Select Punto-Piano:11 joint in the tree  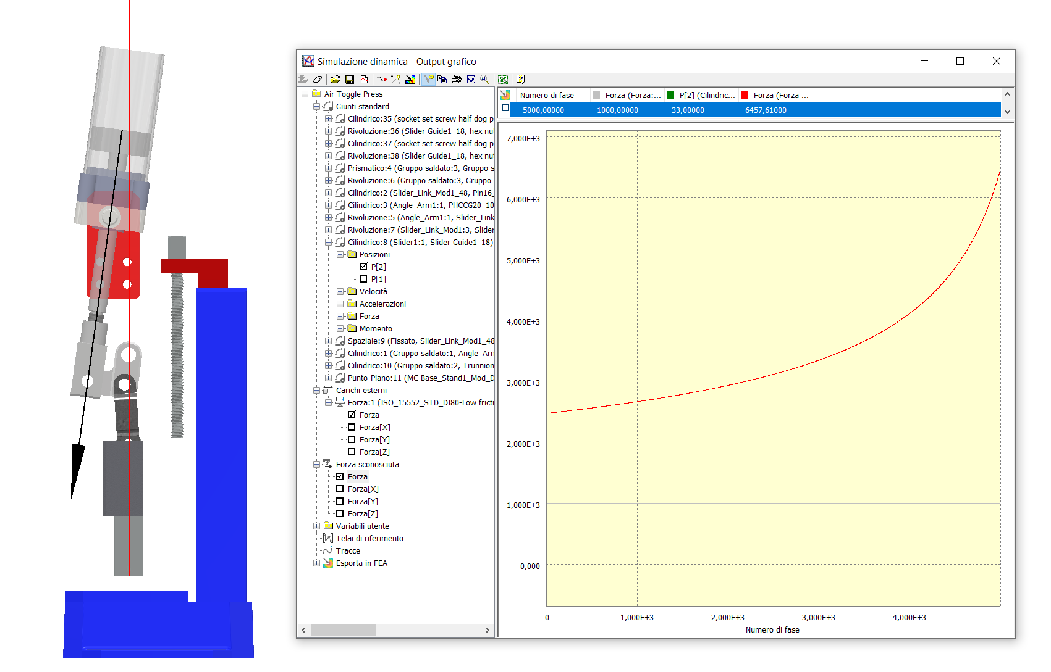(x=421, y=378)
